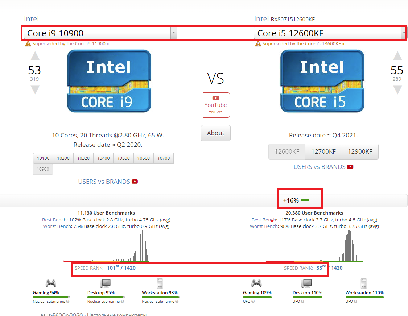Click the Gaming 109% gamepad icon
Viewport: 408px width, 316px height.
pos(256,283)
